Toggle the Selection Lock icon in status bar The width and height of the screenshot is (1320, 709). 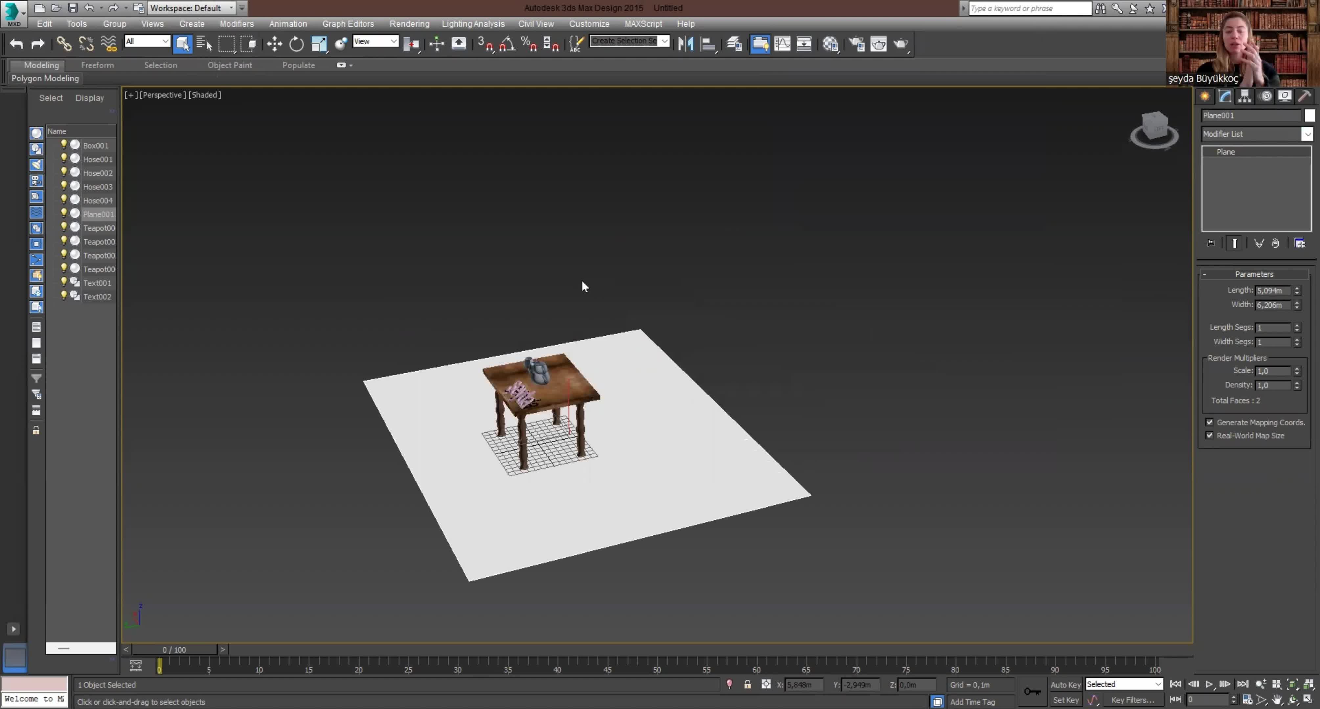(748, 684)
